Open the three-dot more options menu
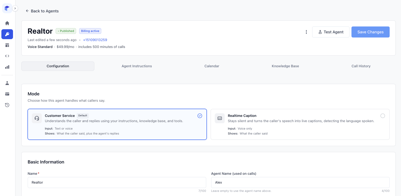 [x=306, y=32]
